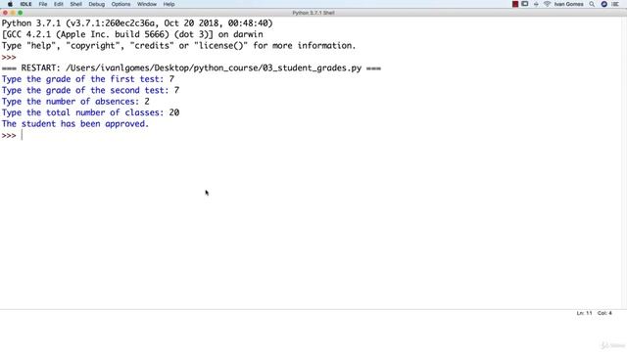Screen dimensions: 627x352
Task: Open the IDLE application menu
Action: coord(26,4)
